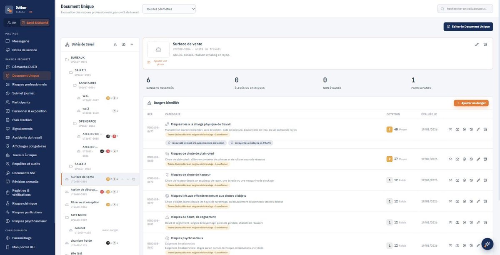Click Ajouter un danger button
The width and height of the screenshot is (500, 255).
tap(471, 103)
